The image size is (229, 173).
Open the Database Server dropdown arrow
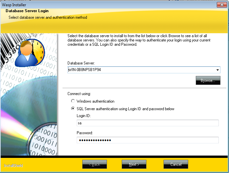coord(217,70)
